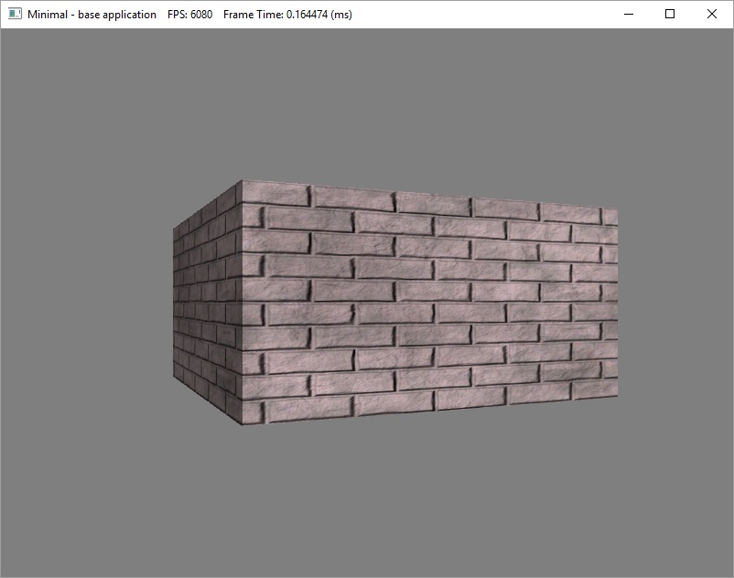The height and width of the screenshot is (578, 734).
Task: Click the Frame Time readout in the title
Action: [287, 15]
